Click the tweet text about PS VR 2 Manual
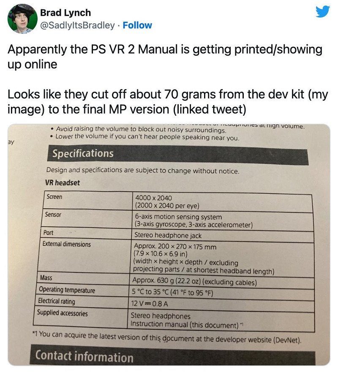Viewport: 338px width, 372px height. point(165,56)
